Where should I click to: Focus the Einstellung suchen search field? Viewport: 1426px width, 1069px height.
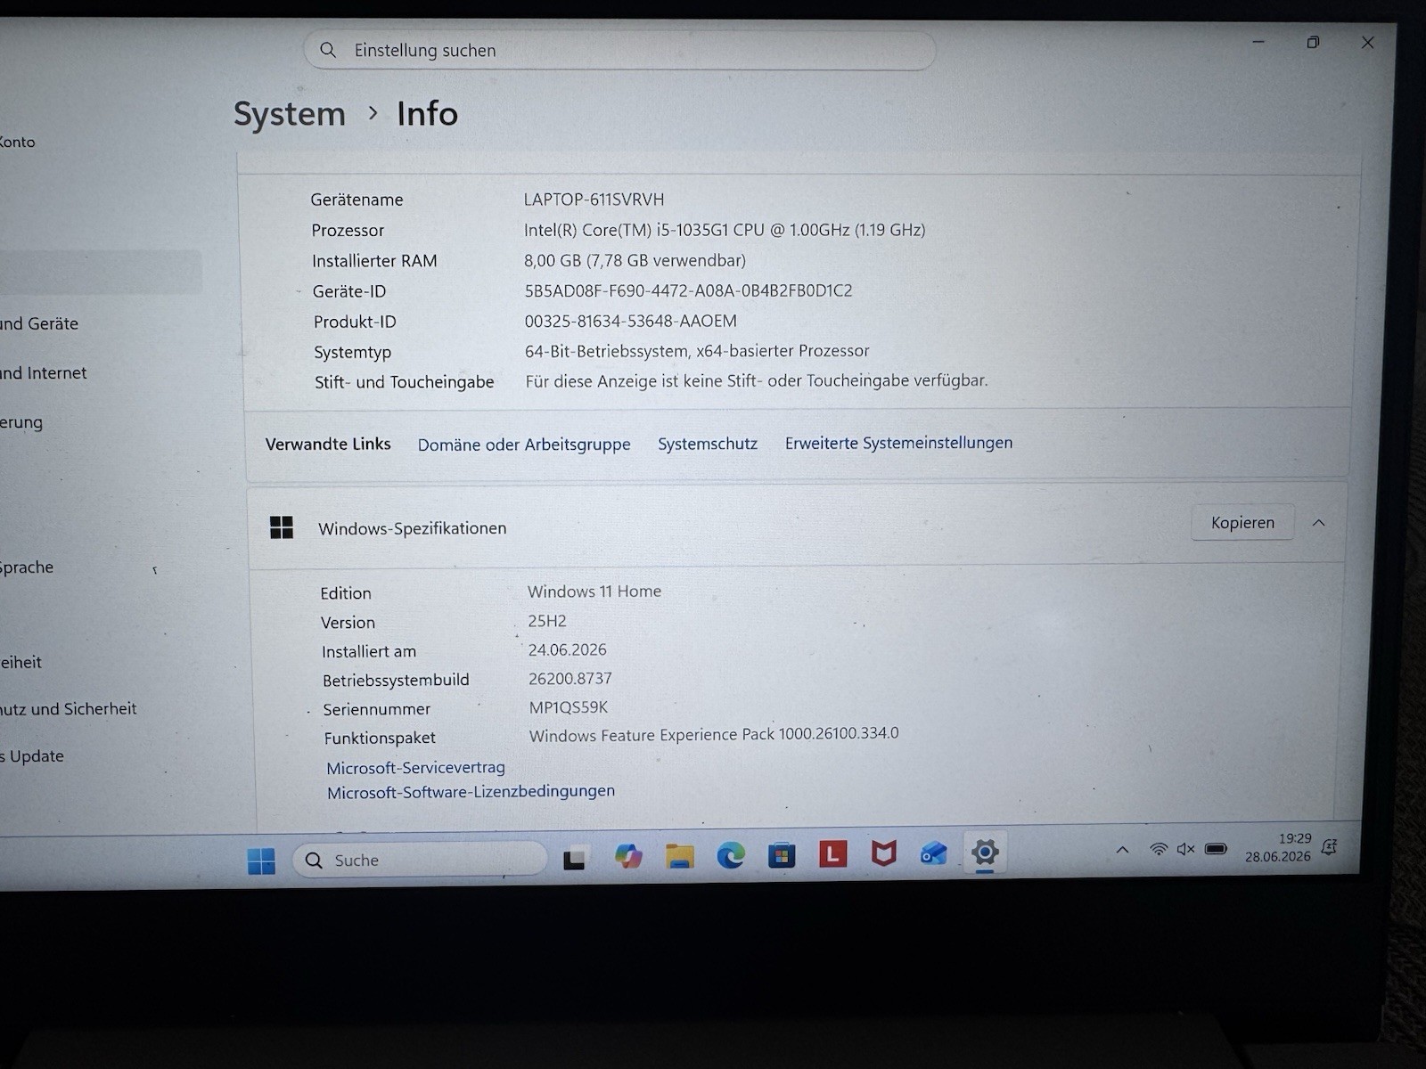coord(619,50)
